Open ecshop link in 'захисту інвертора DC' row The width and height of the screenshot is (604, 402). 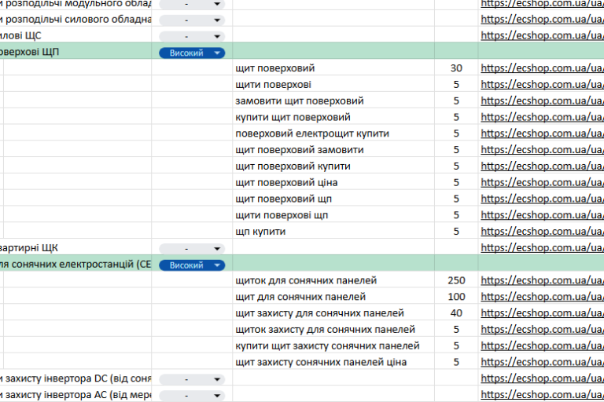[542, 378]
